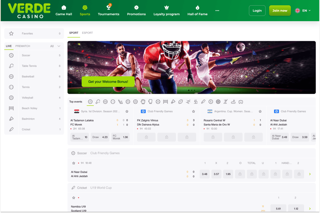320x213 pixels.
Task: Favorite the FK Zalgiris Vilnius event star
Action: [193, 111]
